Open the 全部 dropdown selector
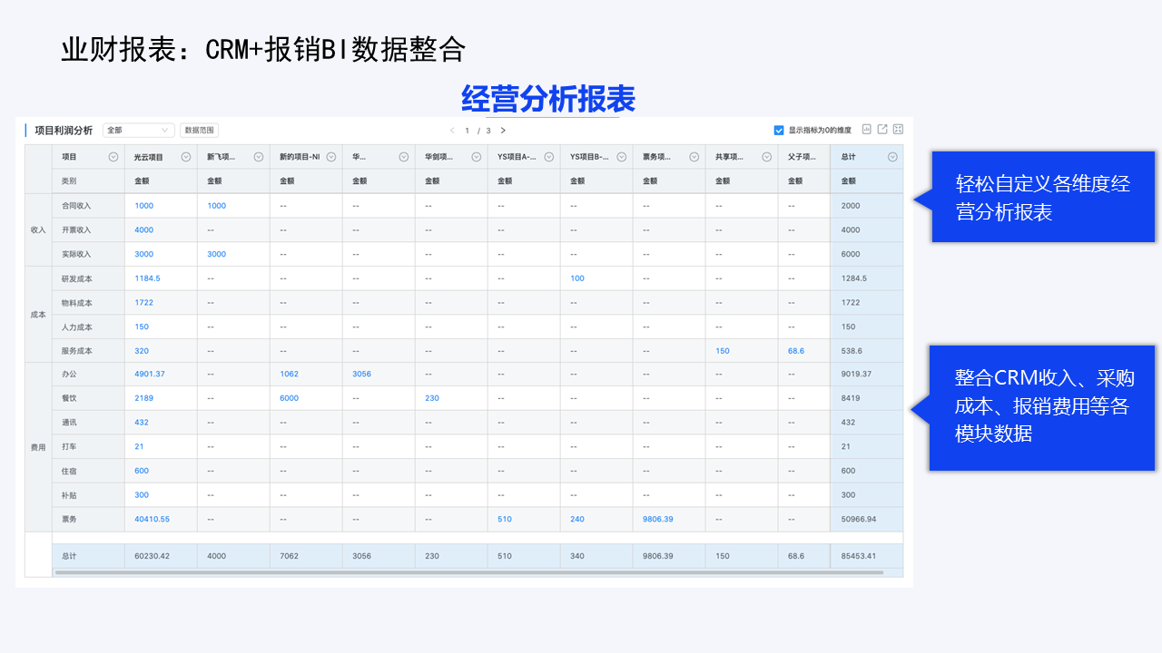This screenshot has height=653, width=1162. pos(139,131)
